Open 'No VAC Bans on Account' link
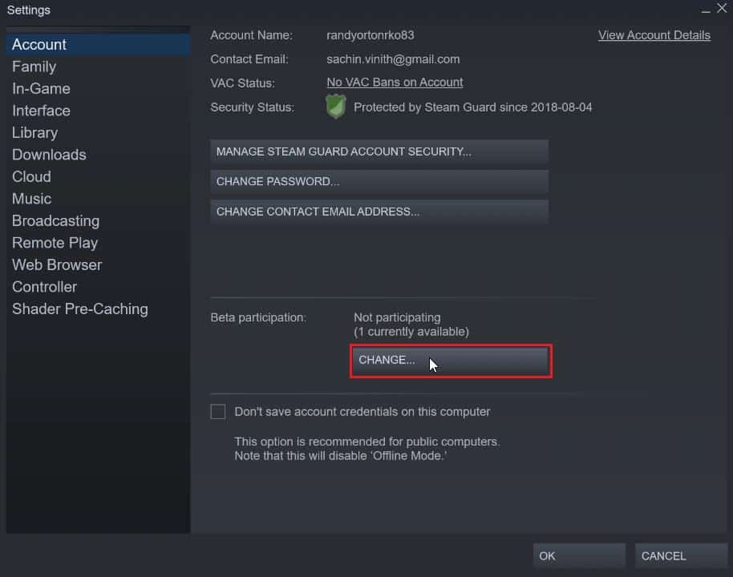The height and width of the screenshot is (577, 733). pyautogui.click(x=394, y=82)
